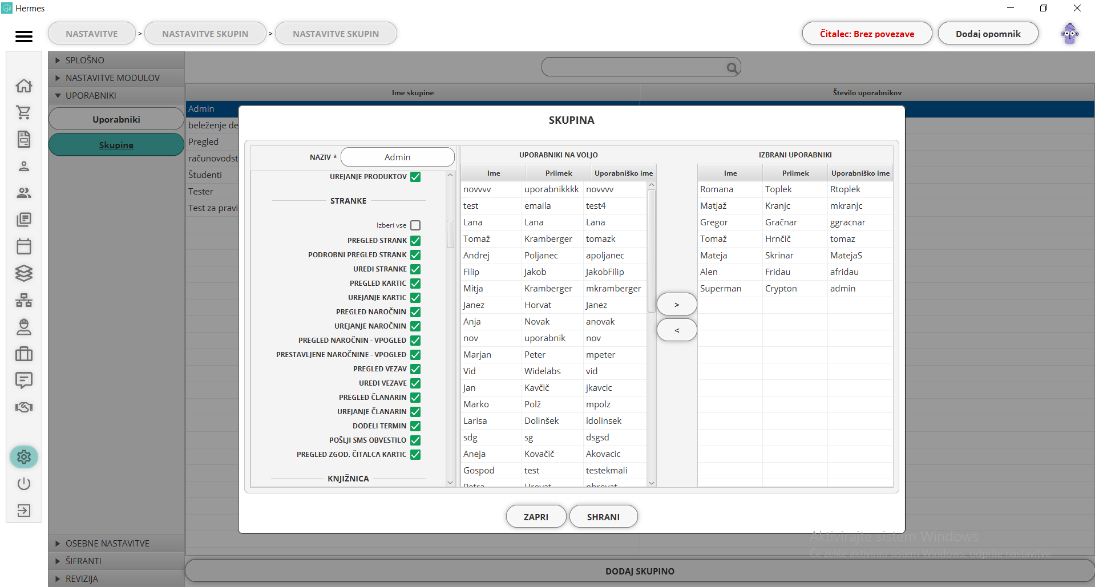This screenshot has width=1095, height=587.
Task: Open the purple mascot avatar icon
Action: tap(1070, 34)
